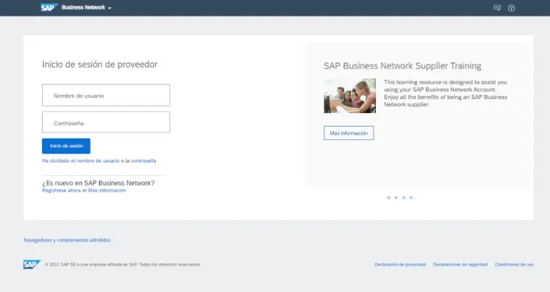Select third carousel dot
This screenshot has width=550, height=292.
pos(404,198)
